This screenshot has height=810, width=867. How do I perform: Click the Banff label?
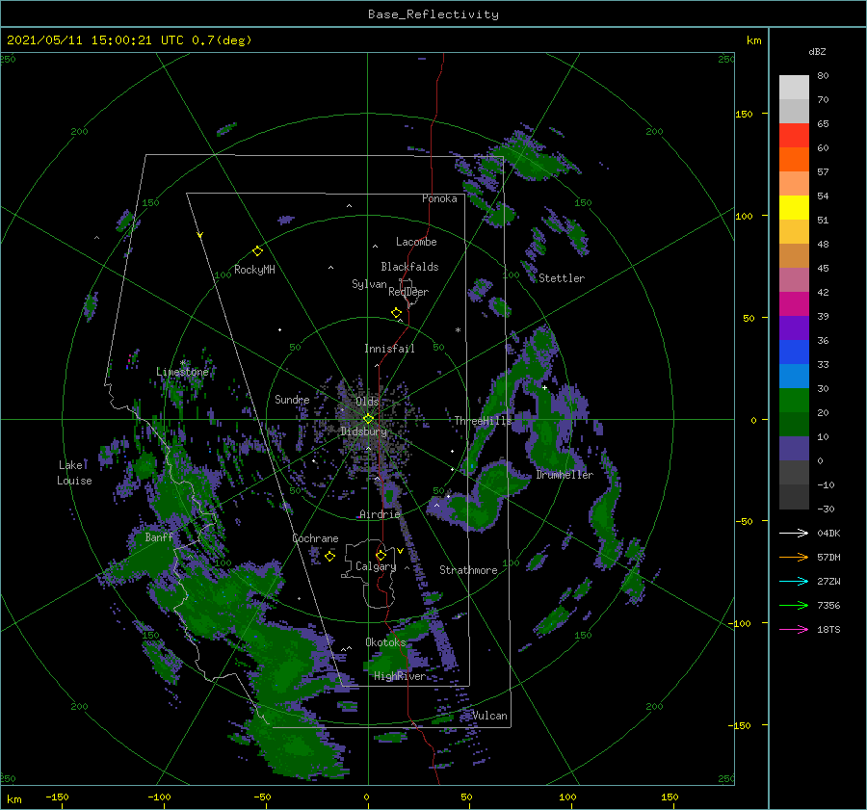(159, 537)
